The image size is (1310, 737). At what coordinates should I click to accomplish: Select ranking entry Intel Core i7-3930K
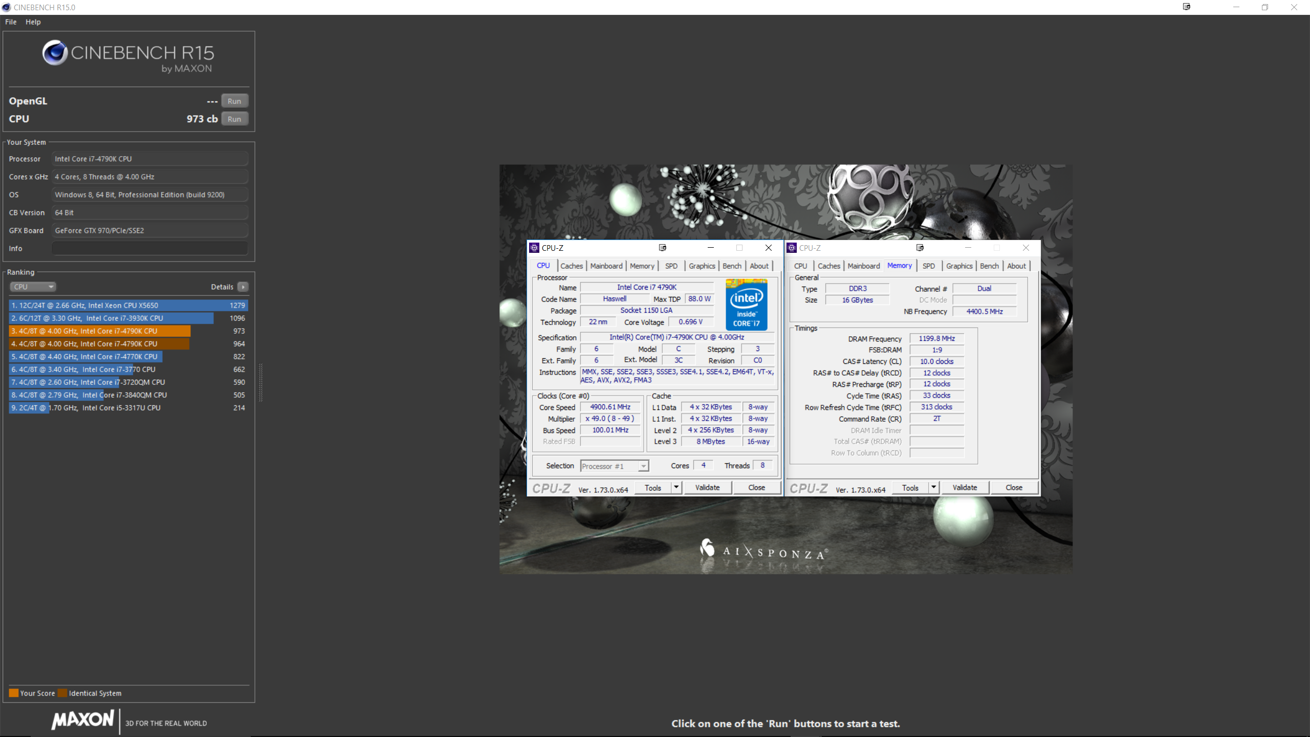pyautogui.click(x=128, y=318)
